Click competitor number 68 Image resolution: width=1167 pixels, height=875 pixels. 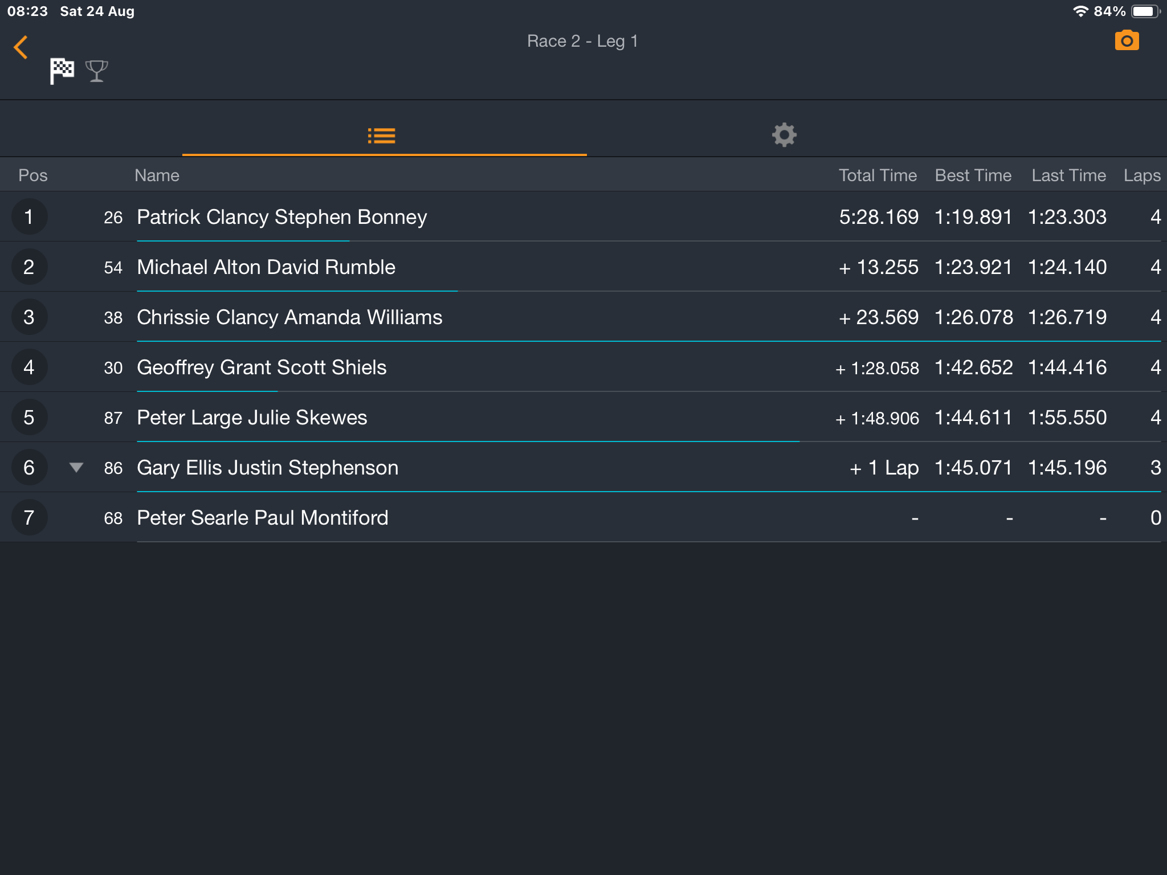[113, 518]
